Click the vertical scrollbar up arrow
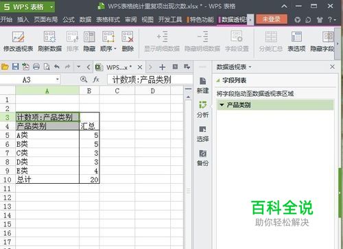The image size is (343, 249). [188, 97]
